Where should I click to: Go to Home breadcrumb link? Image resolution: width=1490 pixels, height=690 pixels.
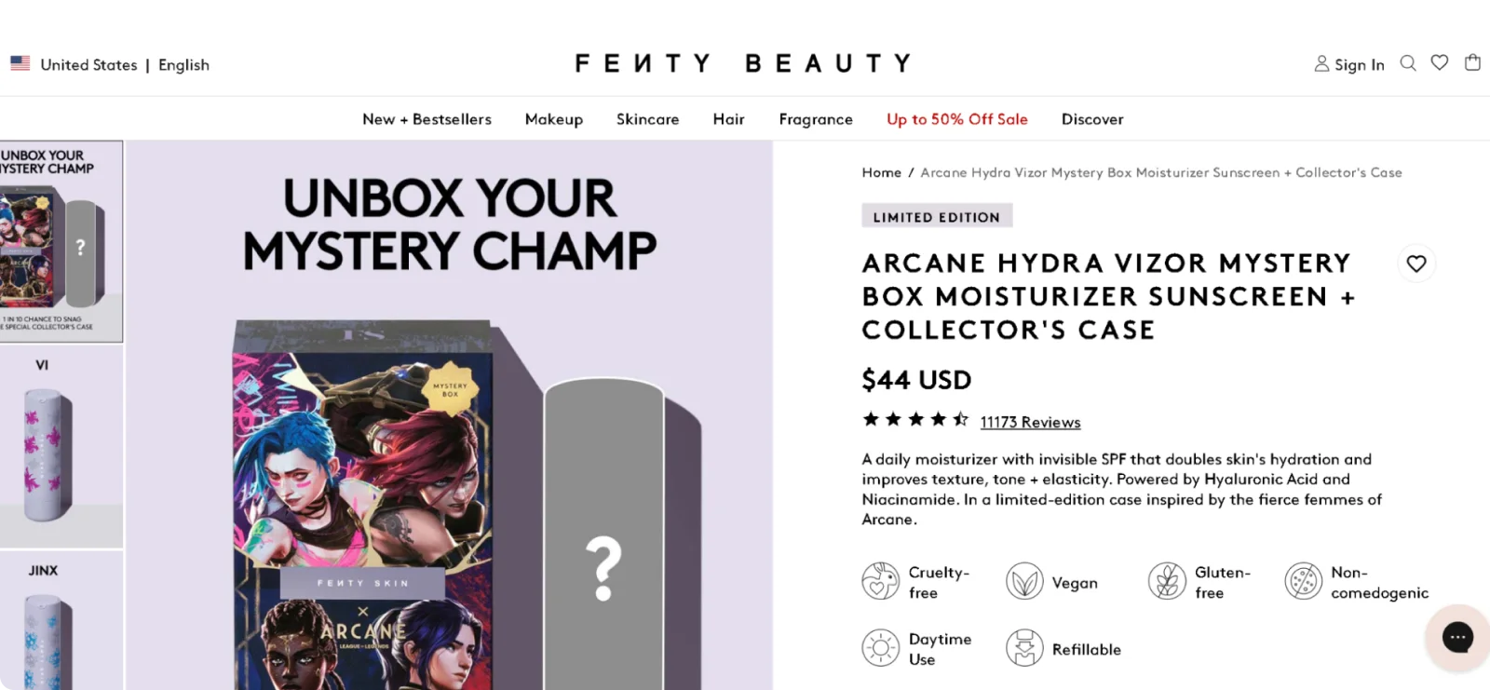881,172
